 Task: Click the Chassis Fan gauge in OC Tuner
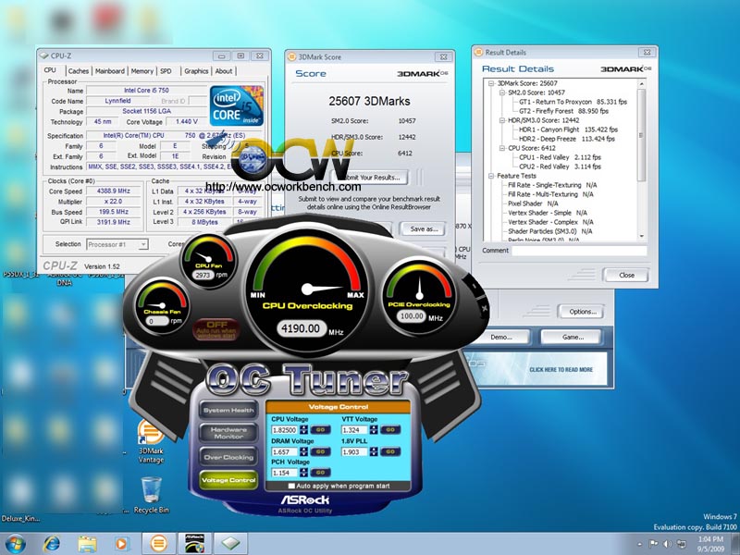[x=163, y=307]
